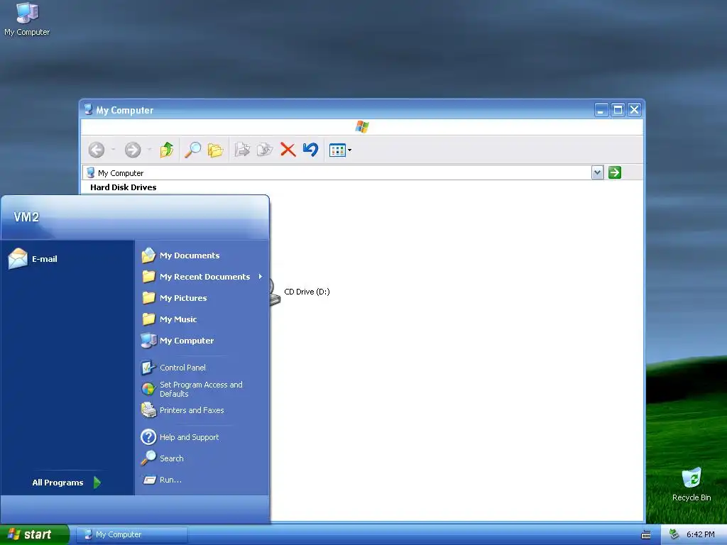Maximize the My Computer window
The height and width of the screenshot is (545, 727).
pos(618,110)
